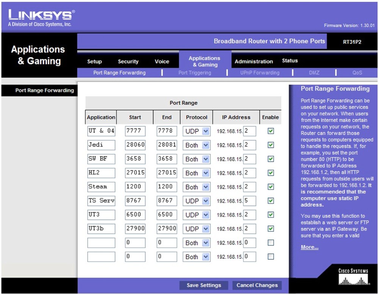Screen dimensions: 379x294
Task: Toggle Enable checkbox for UT3 row
Action: (271, 215)
